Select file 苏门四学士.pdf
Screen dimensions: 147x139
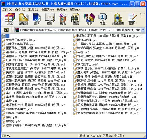(x=86, y=65)
